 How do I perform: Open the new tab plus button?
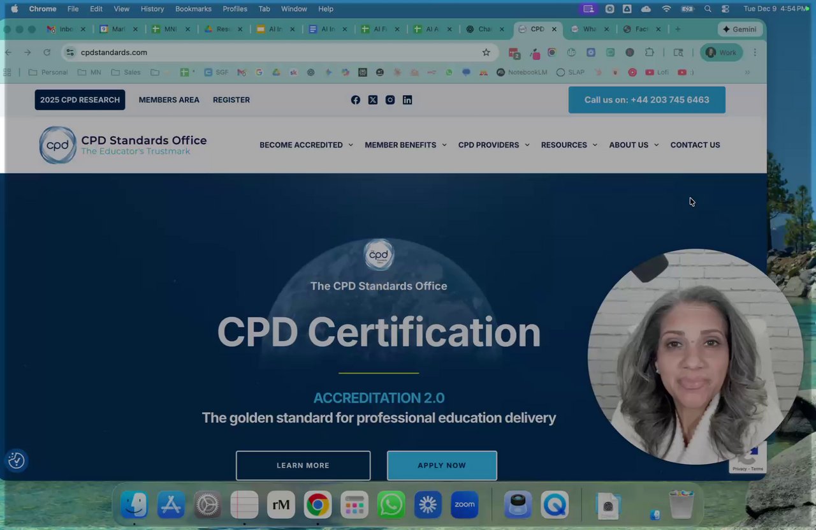coord(678,29)
